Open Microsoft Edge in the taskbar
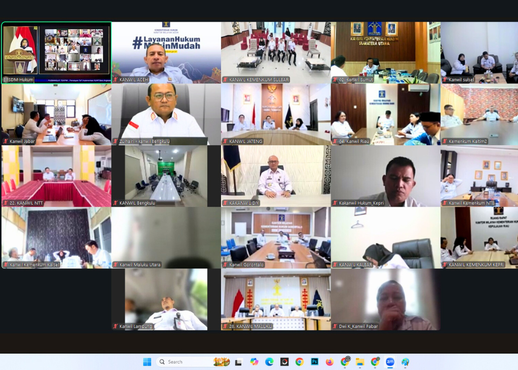The image size is (518, 370). tap(269, 362)
